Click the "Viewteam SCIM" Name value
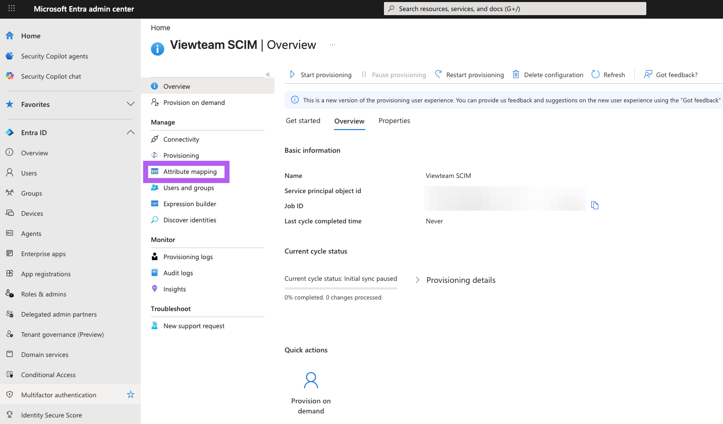Screen dimensions: 723x424 [x=449, y=176]
